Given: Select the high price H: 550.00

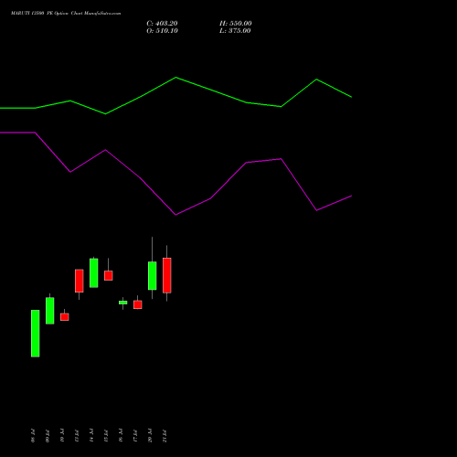Looking at the screenshot, I should click(236, 24).
